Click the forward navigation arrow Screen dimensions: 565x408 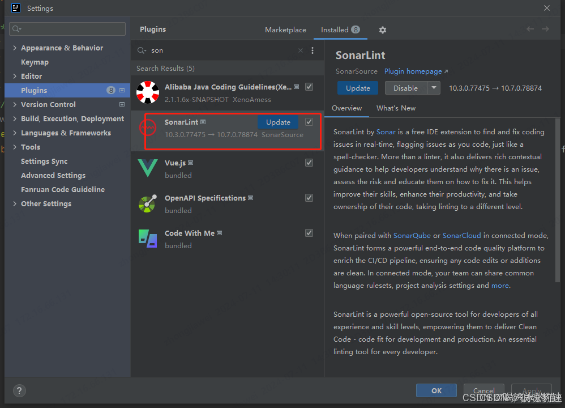[x=545, y=29]
